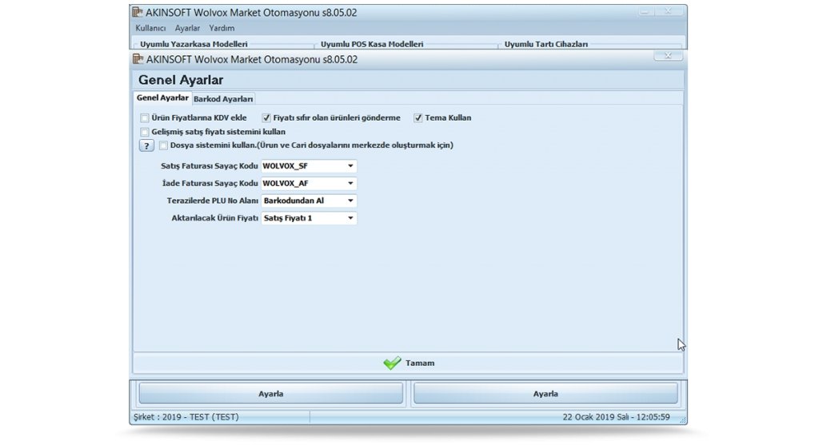This screenshot has width=819, height=445.
Task: Click the green checkmark icon beside Tamam
Action: tap(392, 363)
